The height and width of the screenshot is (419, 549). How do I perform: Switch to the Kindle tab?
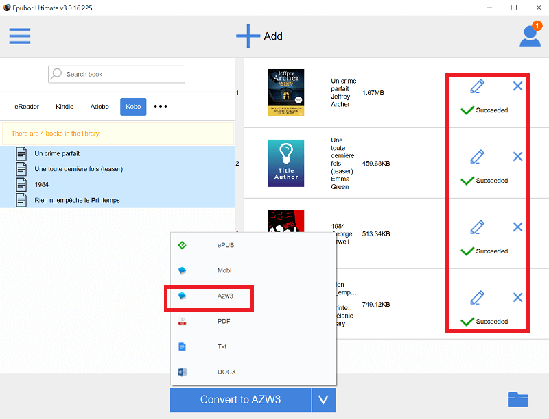65,107
